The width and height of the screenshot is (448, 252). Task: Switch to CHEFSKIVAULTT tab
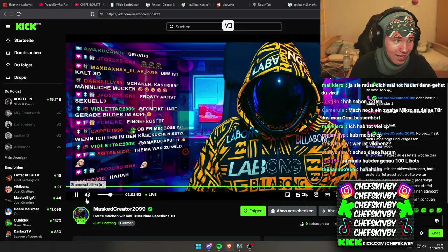tap(89, 5)
